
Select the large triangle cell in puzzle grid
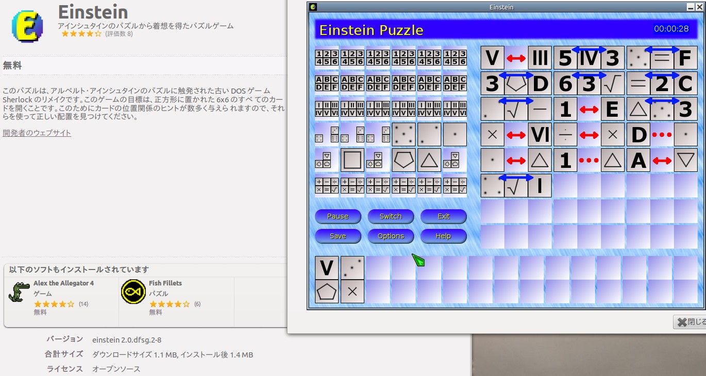[429, 160]
